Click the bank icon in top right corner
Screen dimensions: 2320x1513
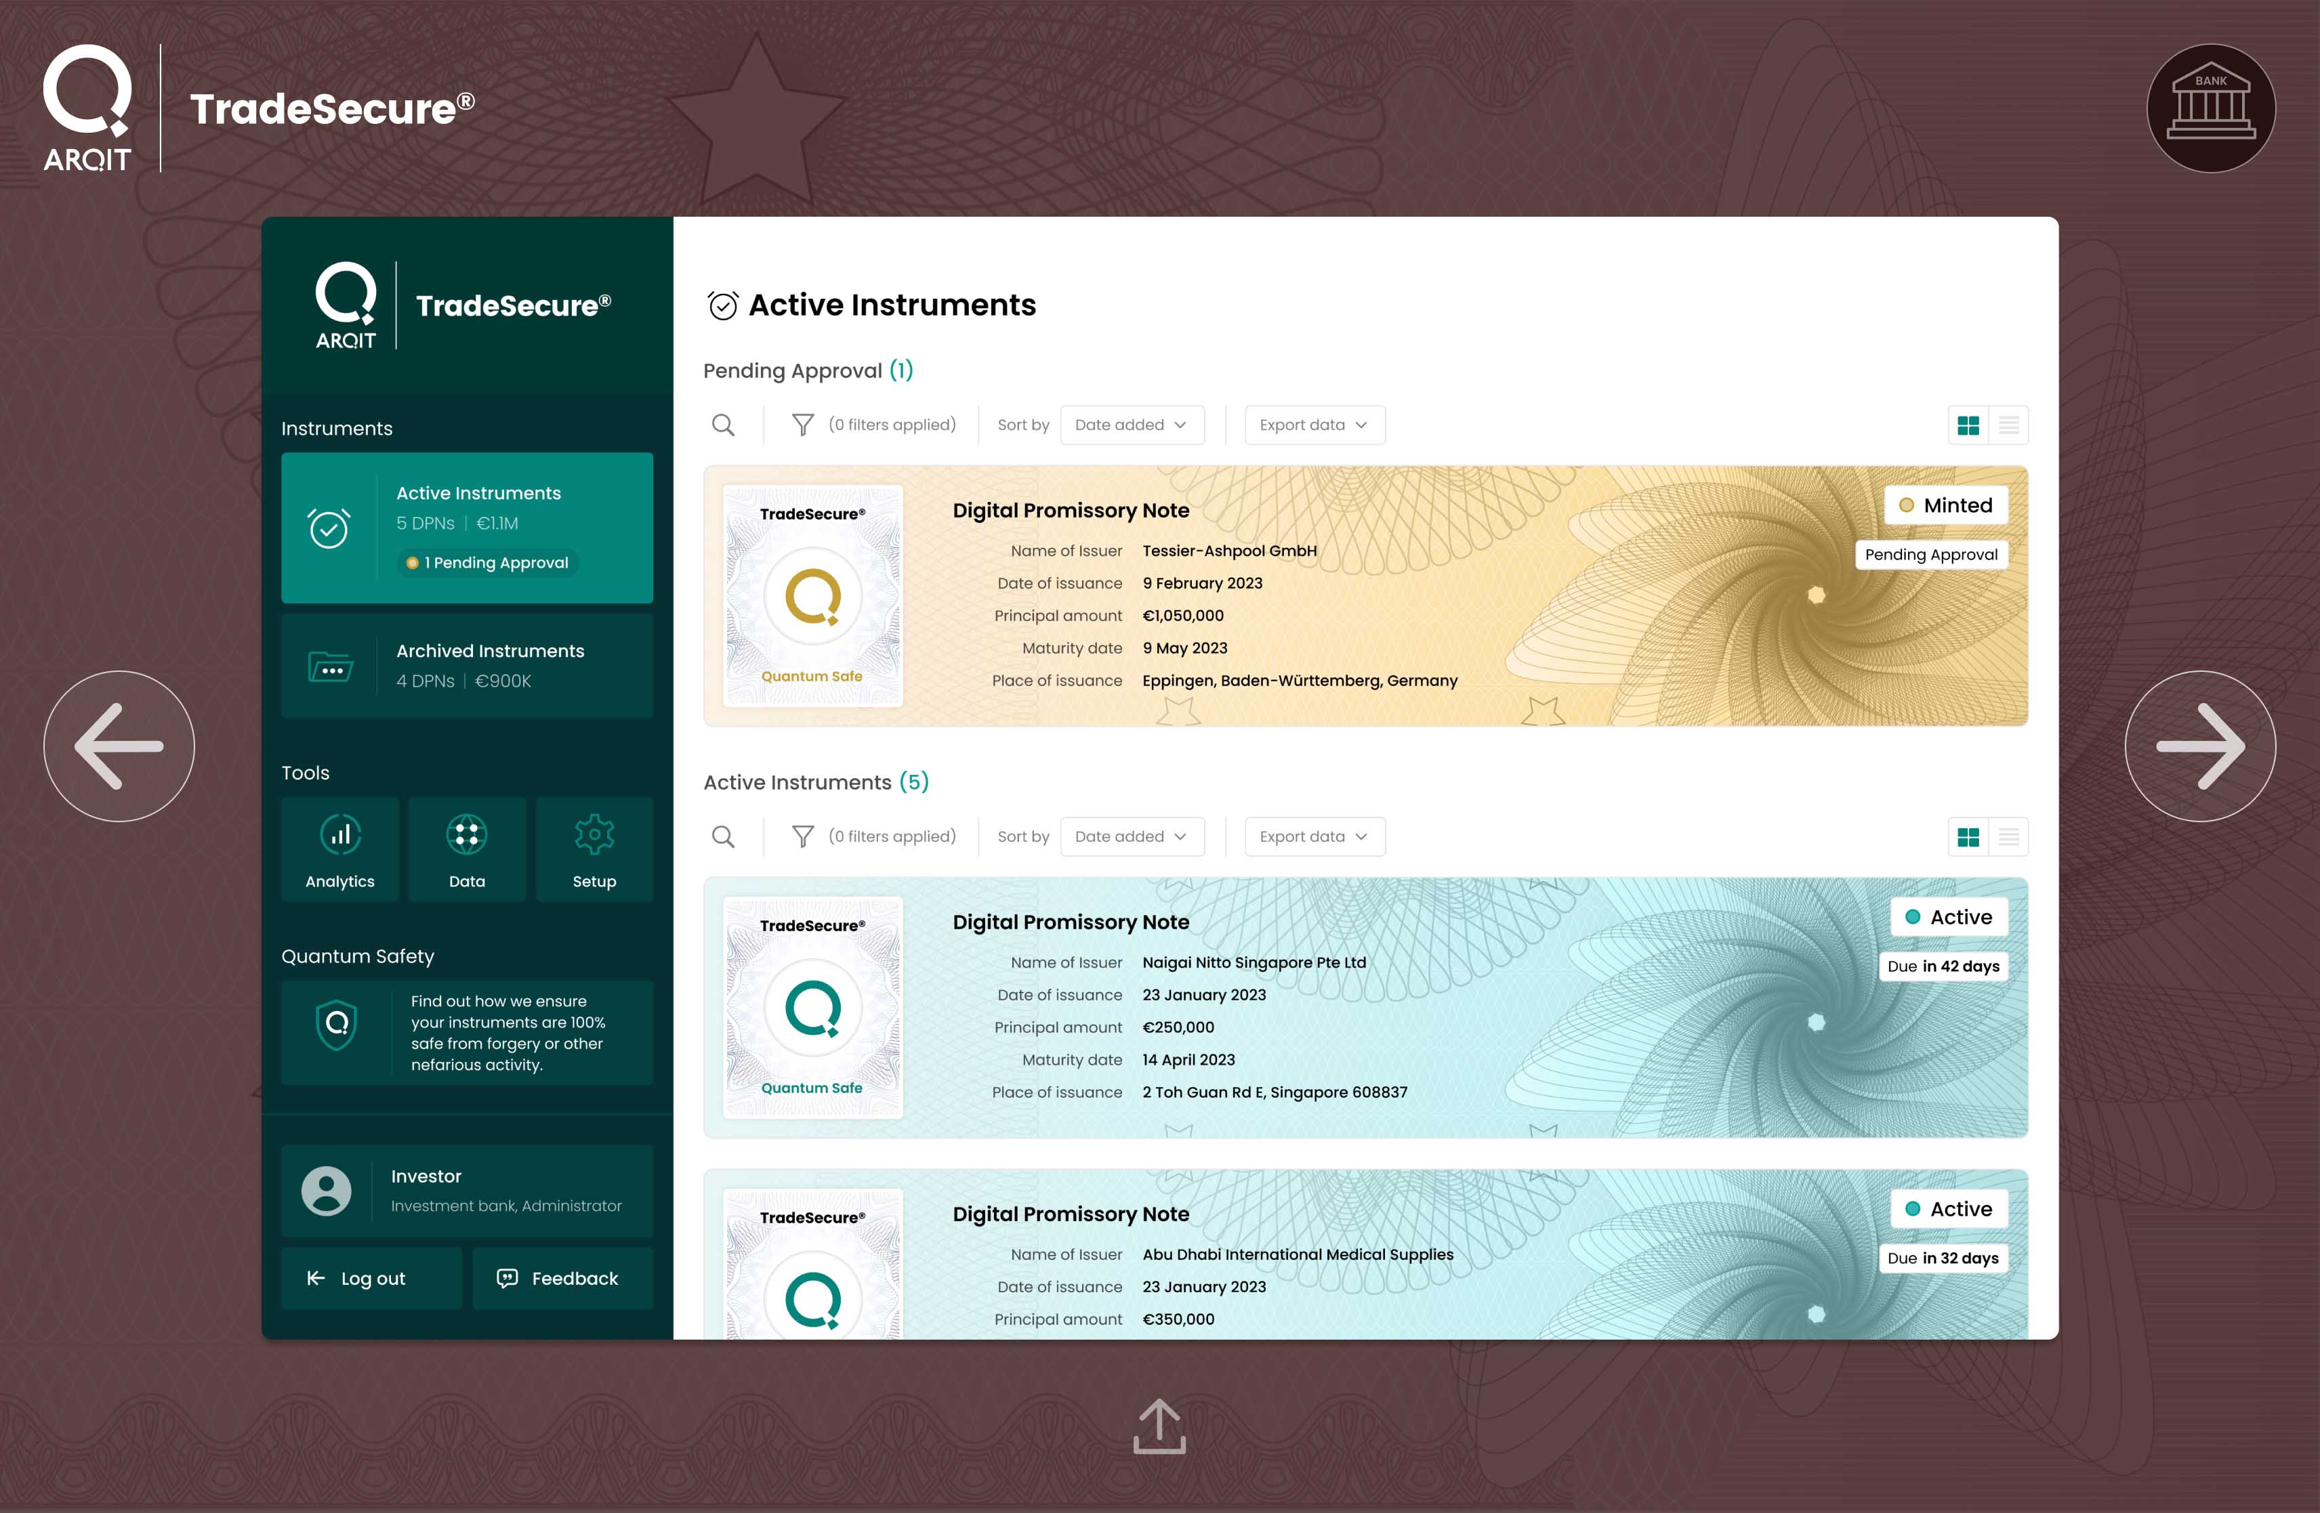(x=2211, y=108)
